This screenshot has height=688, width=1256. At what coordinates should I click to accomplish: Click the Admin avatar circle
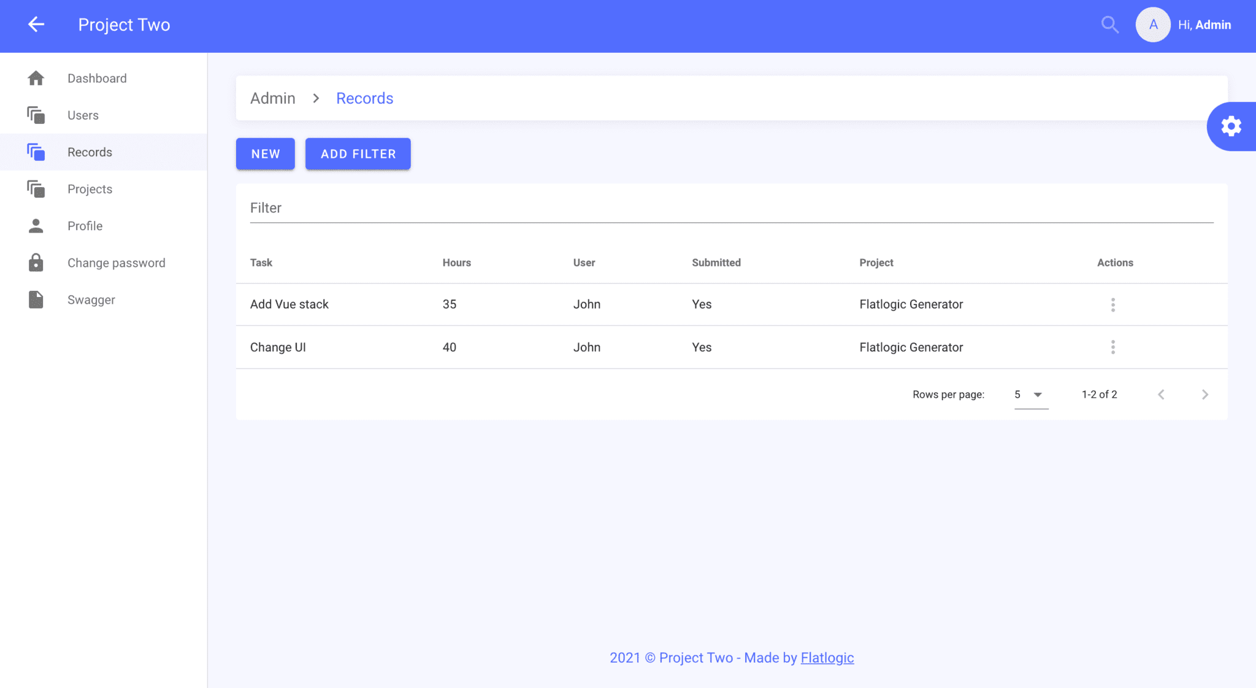tap(1152, 25)
